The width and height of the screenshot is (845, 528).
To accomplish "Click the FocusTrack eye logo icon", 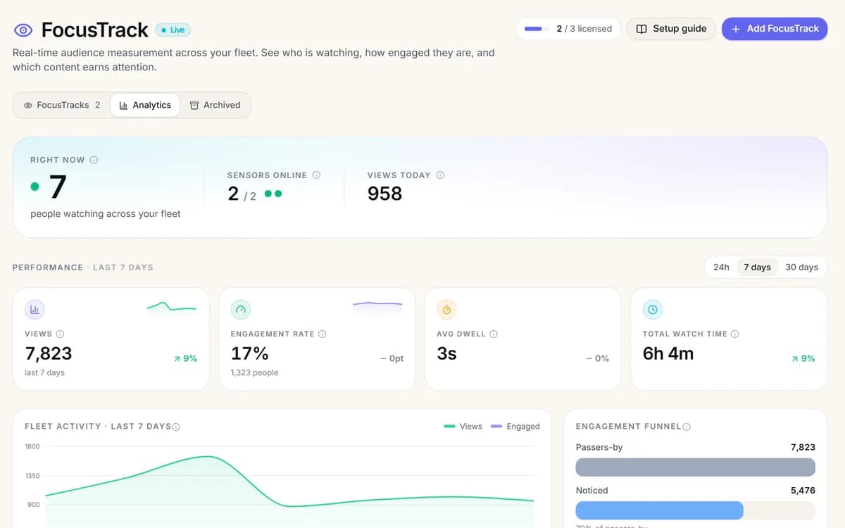I will tap(23, 30).
